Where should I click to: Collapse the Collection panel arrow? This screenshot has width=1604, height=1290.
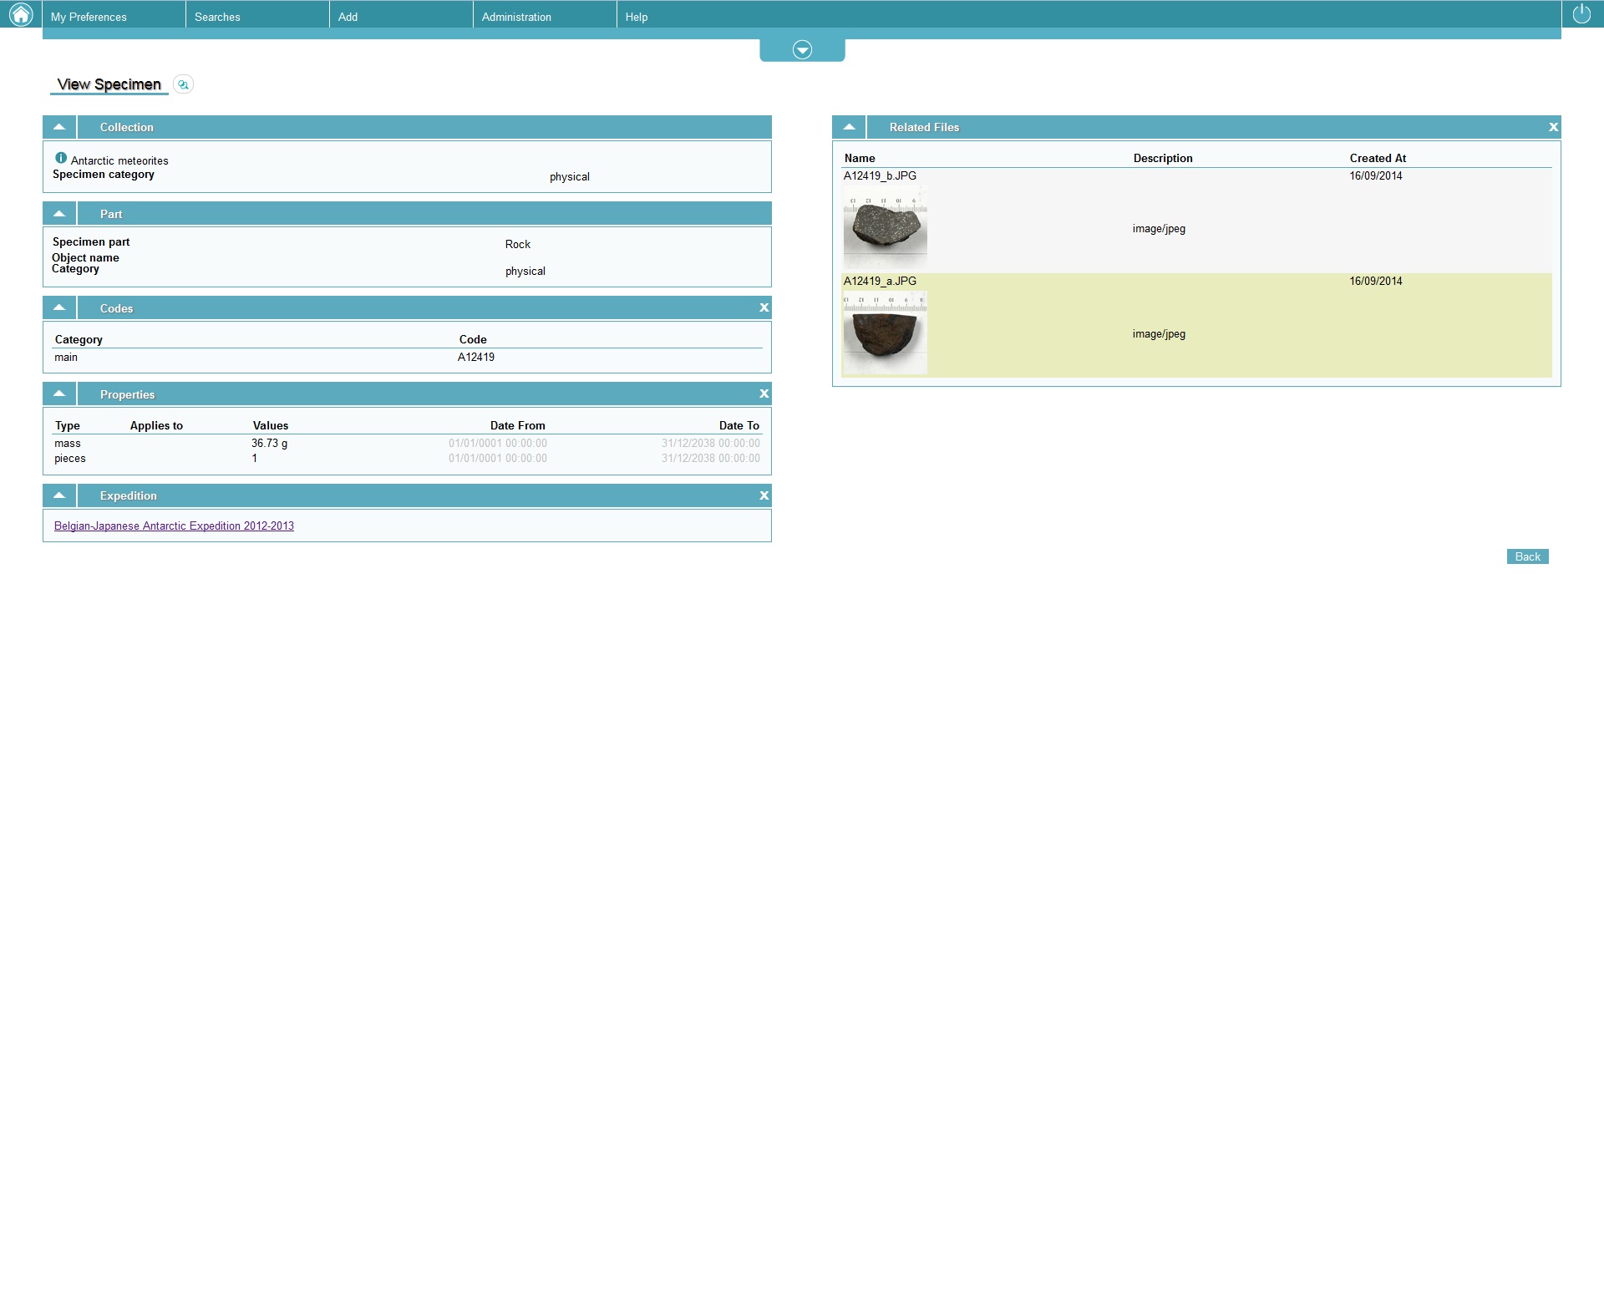[x=59, y=127]
